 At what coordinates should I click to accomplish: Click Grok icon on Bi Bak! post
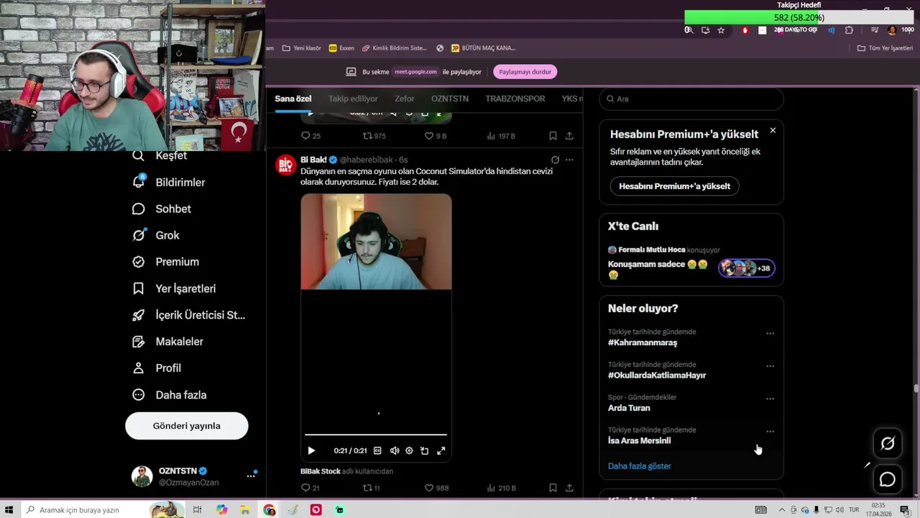pos(555,160)
